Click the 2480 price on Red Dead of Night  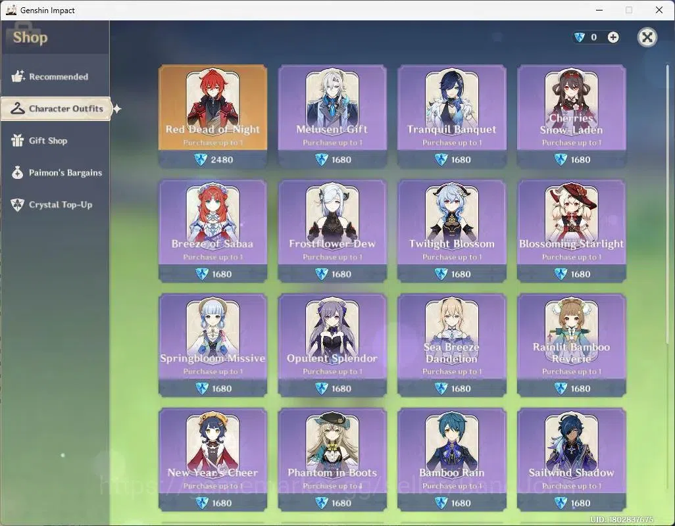tap(222, 160)
